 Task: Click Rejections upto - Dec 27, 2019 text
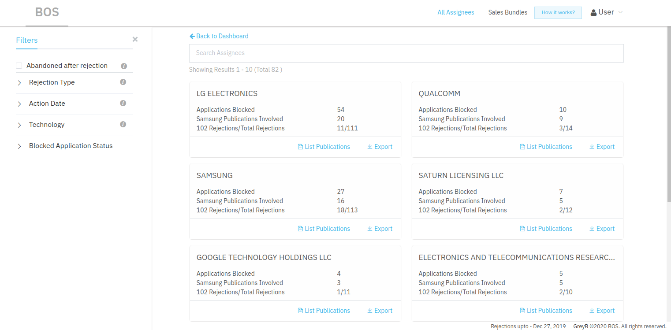(528, 326)
